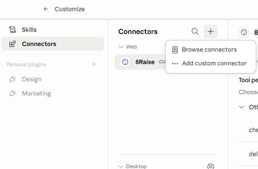
Task: Click the Connectors blocks icon in sidebar
Action: 12,44
